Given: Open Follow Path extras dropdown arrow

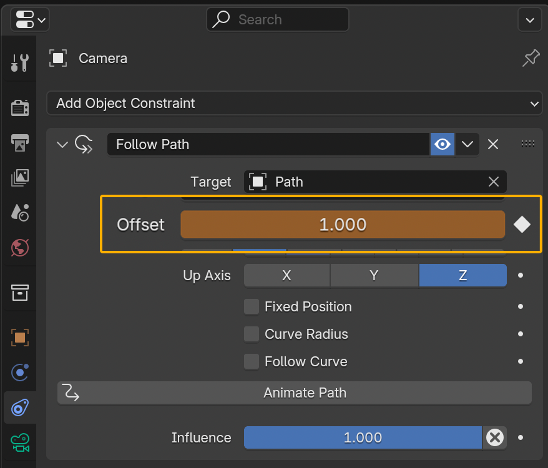Looking at the screenshot, I should coord(467,144).
